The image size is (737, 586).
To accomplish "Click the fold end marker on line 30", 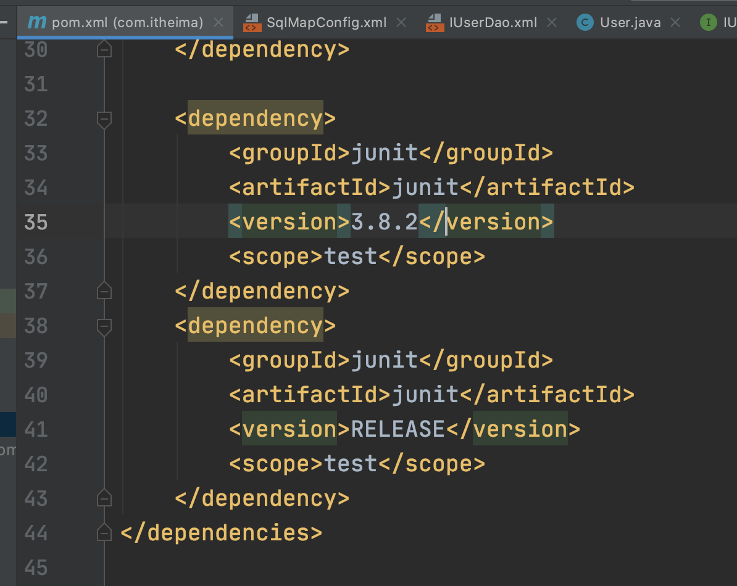I will point(104,49).
